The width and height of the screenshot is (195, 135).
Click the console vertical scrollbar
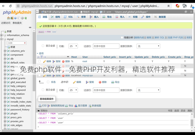[192, 123]
